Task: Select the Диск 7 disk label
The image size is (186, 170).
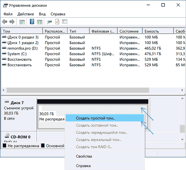Action: tap(17, 103)
